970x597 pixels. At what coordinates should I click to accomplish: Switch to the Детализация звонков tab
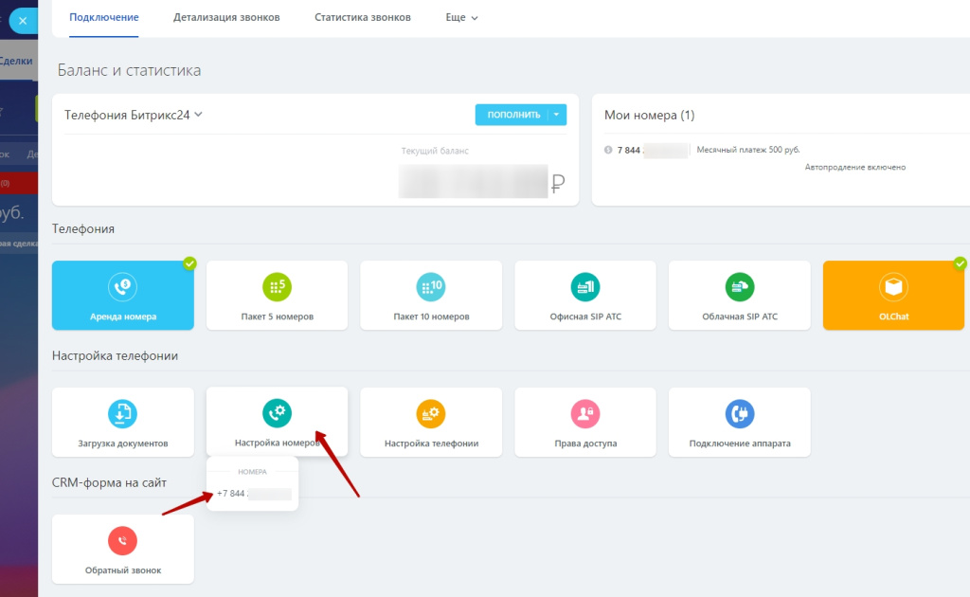point(226,17)
